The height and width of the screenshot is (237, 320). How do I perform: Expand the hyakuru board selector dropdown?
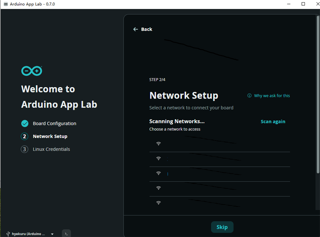coord(52,234)
